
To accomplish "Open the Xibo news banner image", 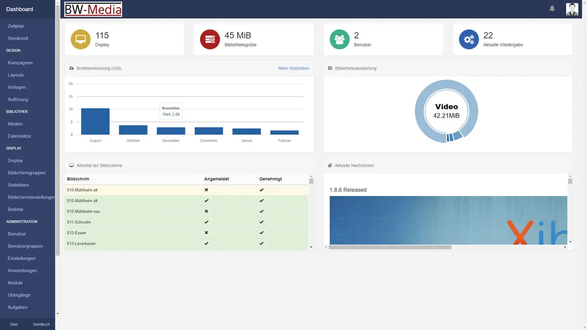I will click(x=448, y=220).
